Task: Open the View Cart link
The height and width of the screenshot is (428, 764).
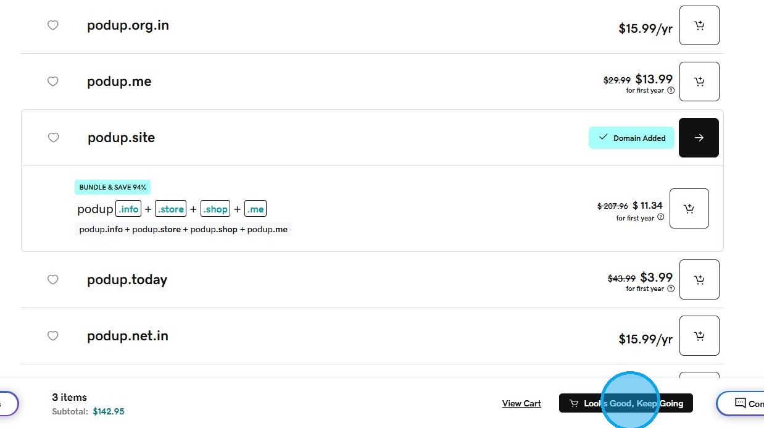Action: [x=521, y=403]
